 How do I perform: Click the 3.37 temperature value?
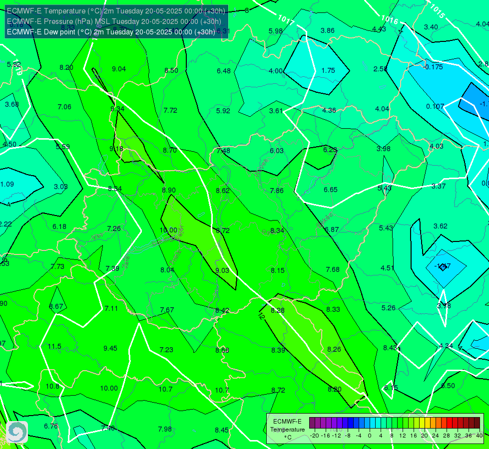(x=439, y=186)
